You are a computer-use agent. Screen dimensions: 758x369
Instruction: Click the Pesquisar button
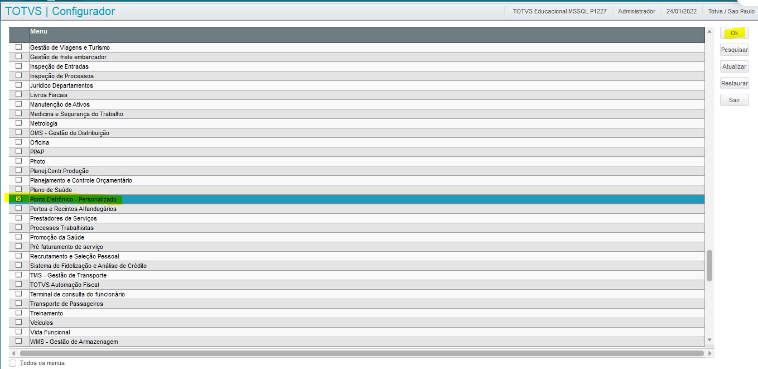click(734, 50)
